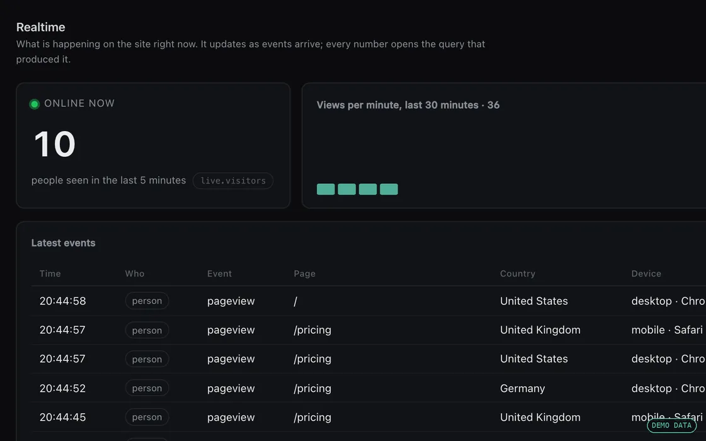Click the Device column header

646,273
